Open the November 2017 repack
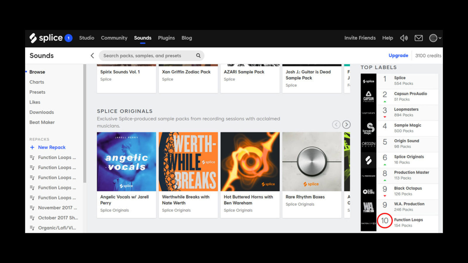The width and height of the screenshot is (468, 263). tap(57, 208)
